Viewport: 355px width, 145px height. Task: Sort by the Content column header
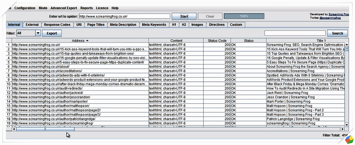click(176, 40)
